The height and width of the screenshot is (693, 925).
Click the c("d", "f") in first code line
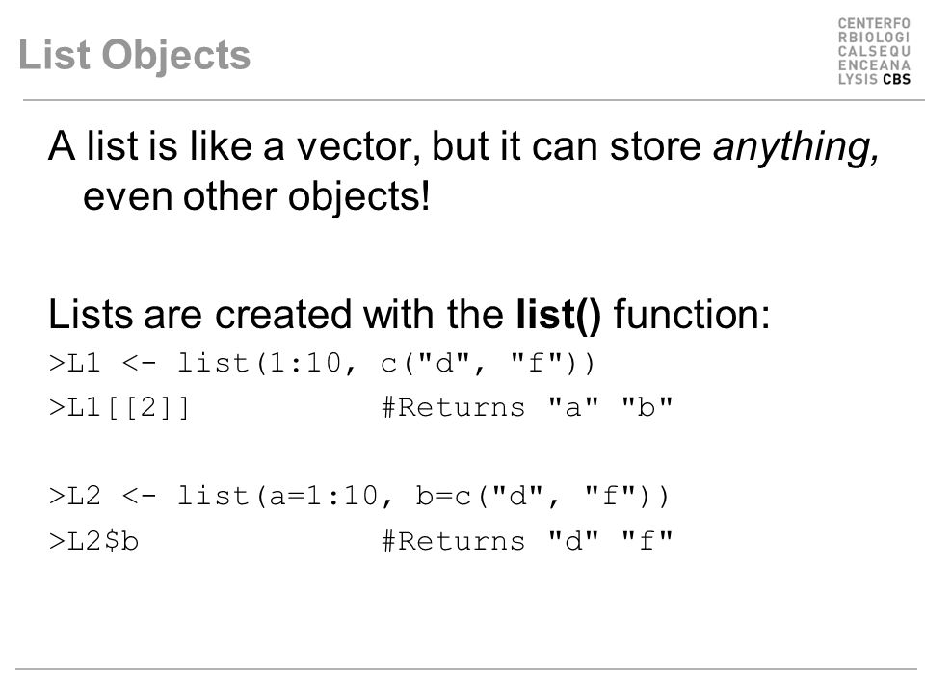pos(488,363)
